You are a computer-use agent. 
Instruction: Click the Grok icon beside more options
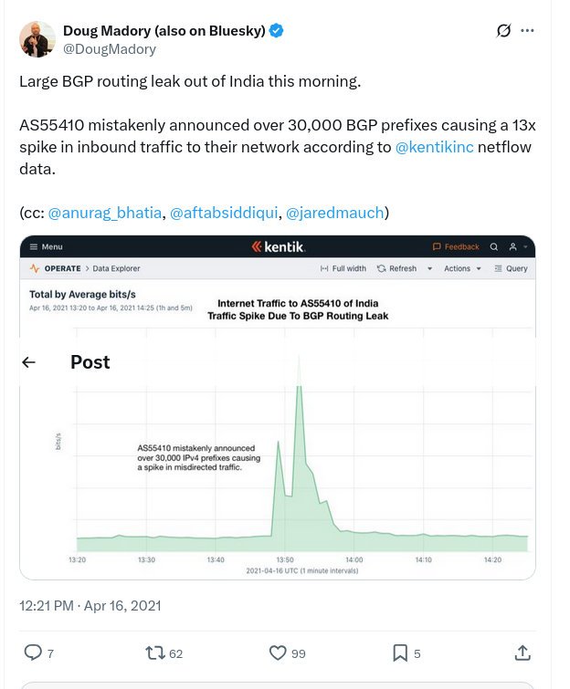click(x=503, y=30)
